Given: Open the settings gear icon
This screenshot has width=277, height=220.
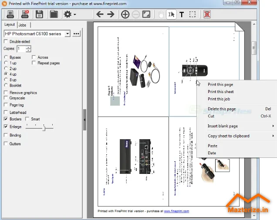Looking at the screenshot, I should 68,14.
